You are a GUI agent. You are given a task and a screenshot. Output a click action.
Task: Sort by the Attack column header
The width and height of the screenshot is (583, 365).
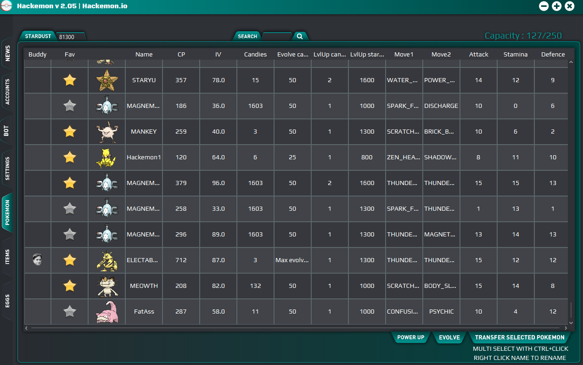point(478,54)
